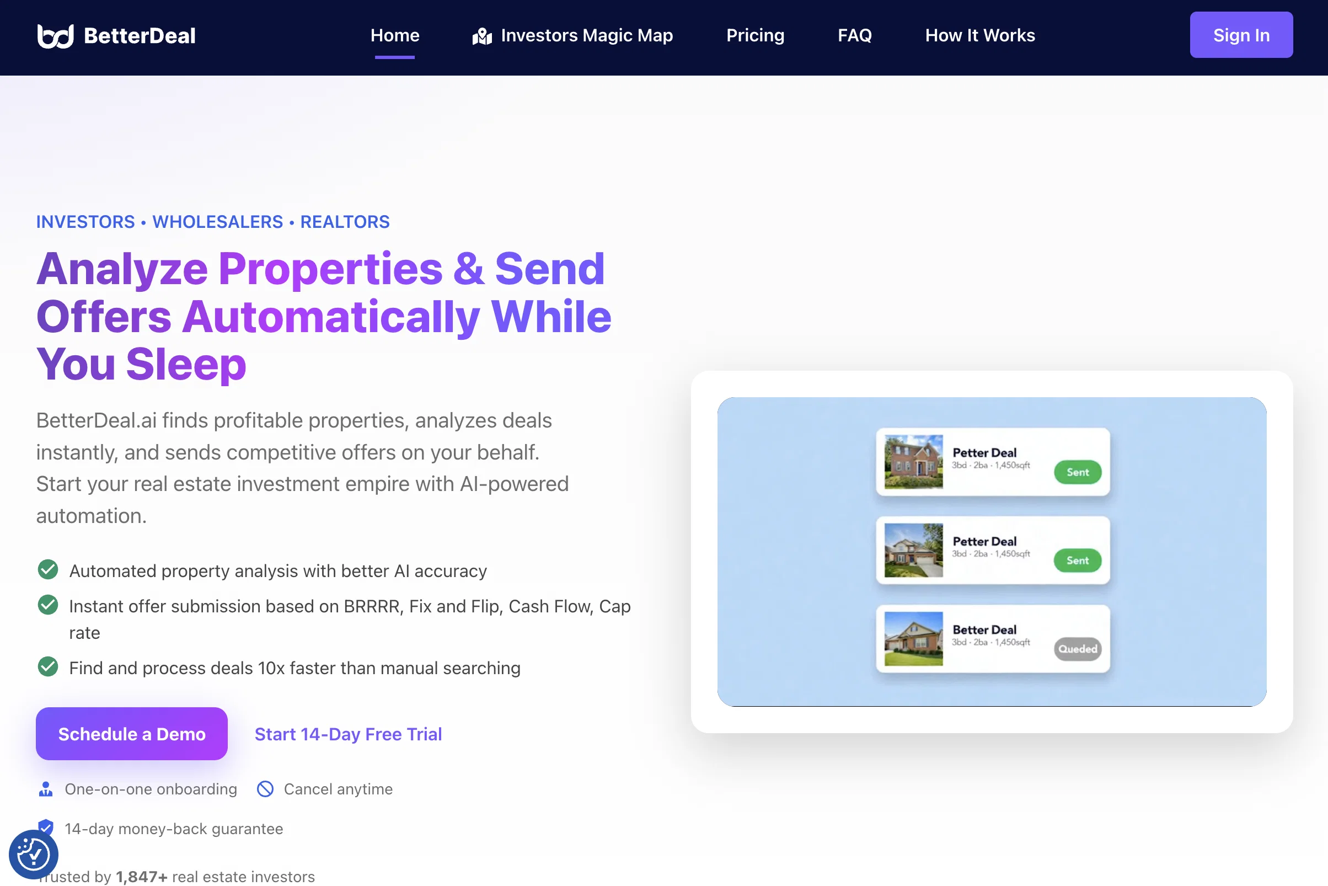1328x886 pixels.
Task: Click the 'Cancel anytime' text
Action: pyautogui.click(x=338, y=789)
